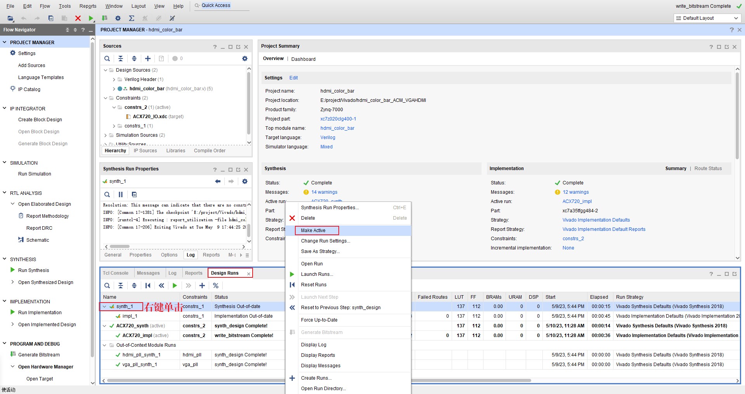Go to previous object in Synthesis Run Properties
The width and height of the screenshot is (745, 394).
pos(218,181)
